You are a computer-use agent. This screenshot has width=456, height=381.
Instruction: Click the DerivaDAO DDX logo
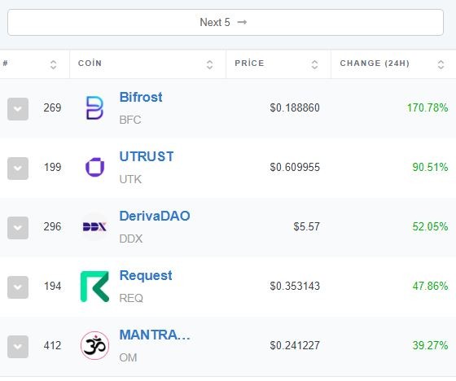point(94,226)
